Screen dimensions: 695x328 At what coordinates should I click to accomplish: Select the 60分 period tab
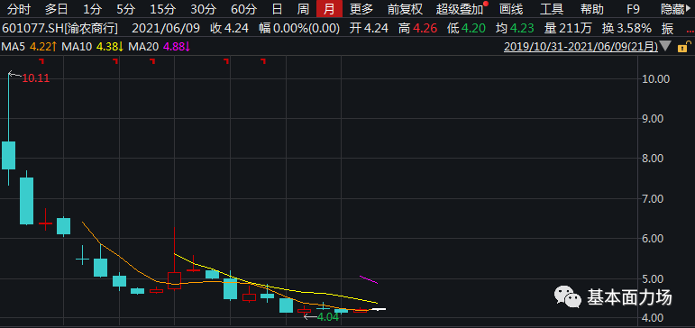tap(243, 8)
